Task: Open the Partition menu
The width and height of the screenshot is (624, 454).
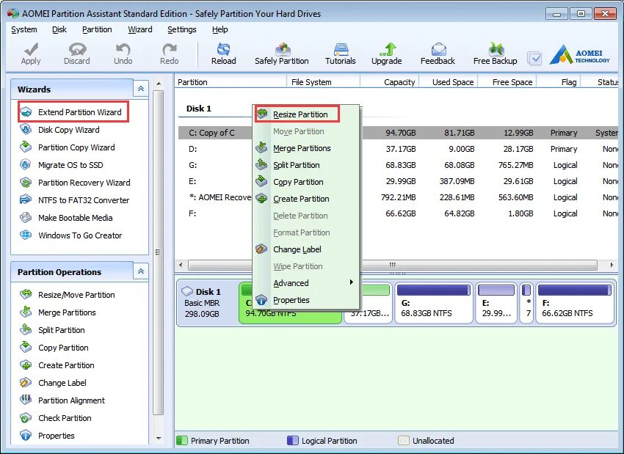Action: click(97, 29)
